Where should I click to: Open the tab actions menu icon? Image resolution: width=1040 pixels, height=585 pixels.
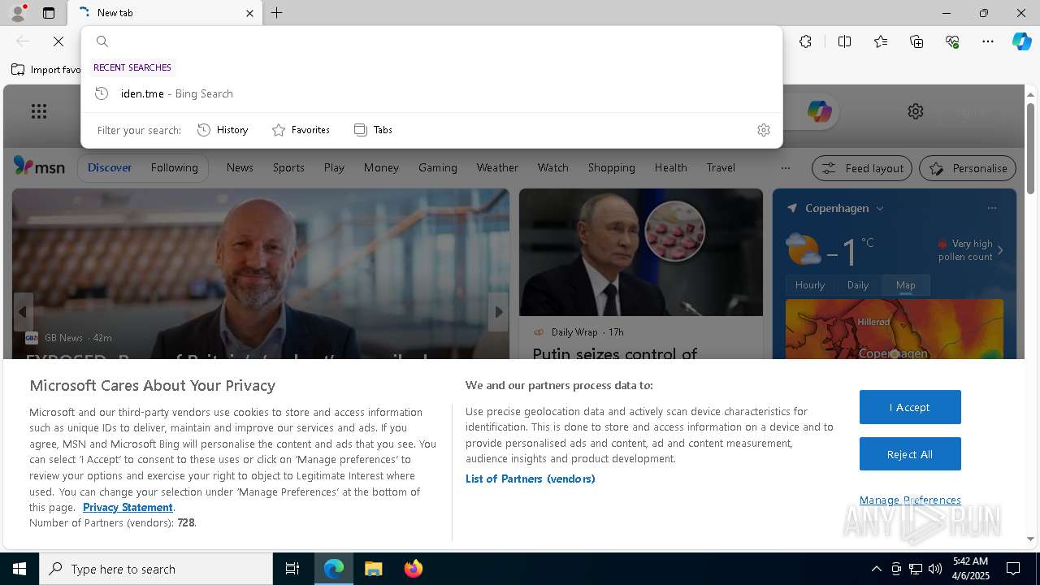click(x=49, y=13)
